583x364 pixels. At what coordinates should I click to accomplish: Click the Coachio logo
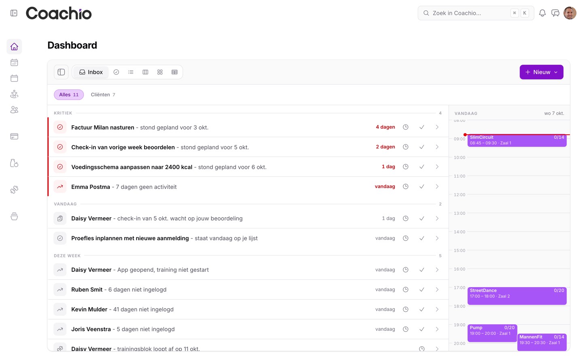point(59,13)
